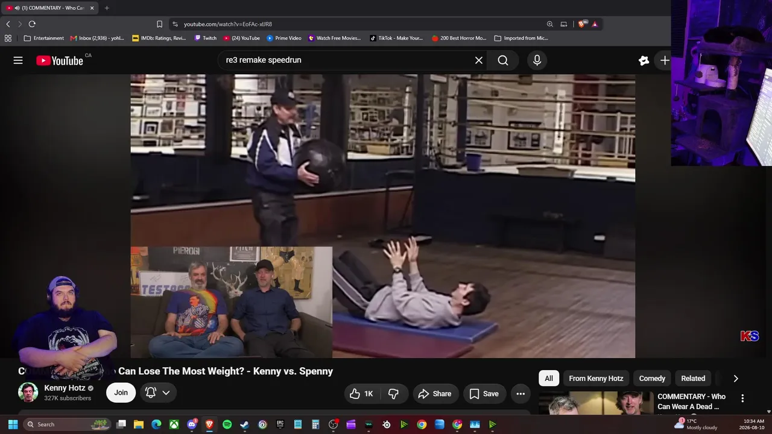Reload the current page

[x=32, y=24]
